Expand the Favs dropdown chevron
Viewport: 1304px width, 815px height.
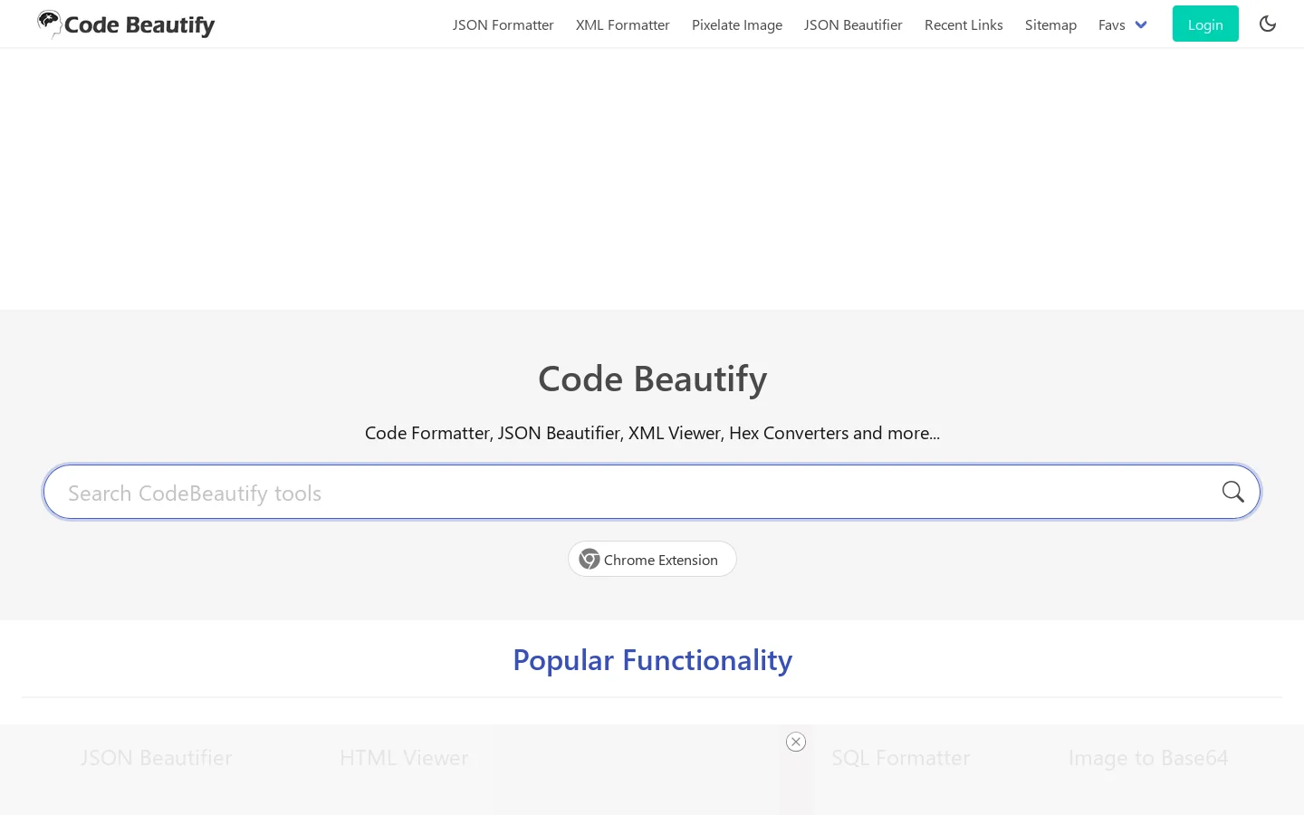[x=1141, y=24]
